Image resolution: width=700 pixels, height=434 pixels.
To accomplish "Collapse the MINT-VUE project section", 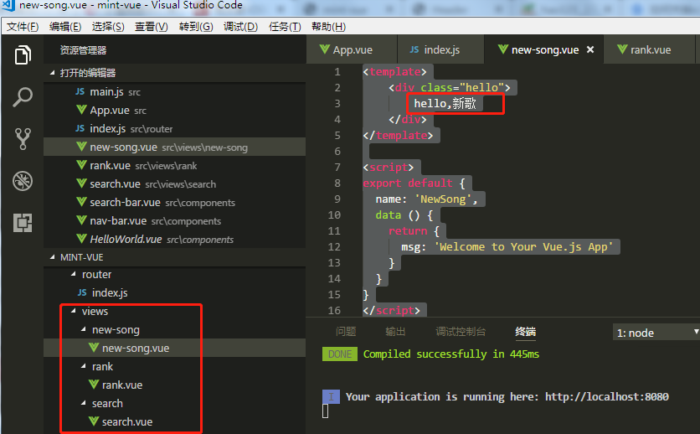I will [x=53, y=257].
